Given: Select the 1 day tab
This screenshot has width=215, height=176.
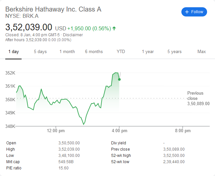Looking at the screenshot, I should (14, 52).
